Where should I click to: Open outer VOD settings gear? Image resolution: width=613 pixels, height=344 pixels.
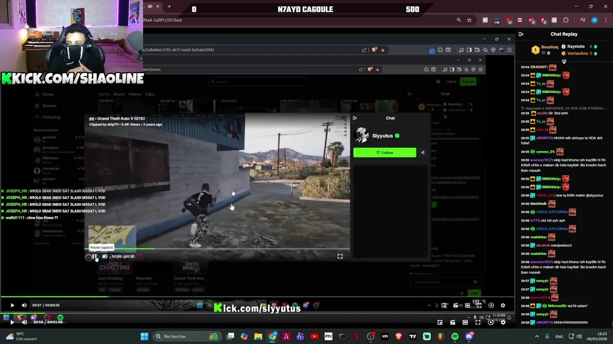[x=503, y=322]
